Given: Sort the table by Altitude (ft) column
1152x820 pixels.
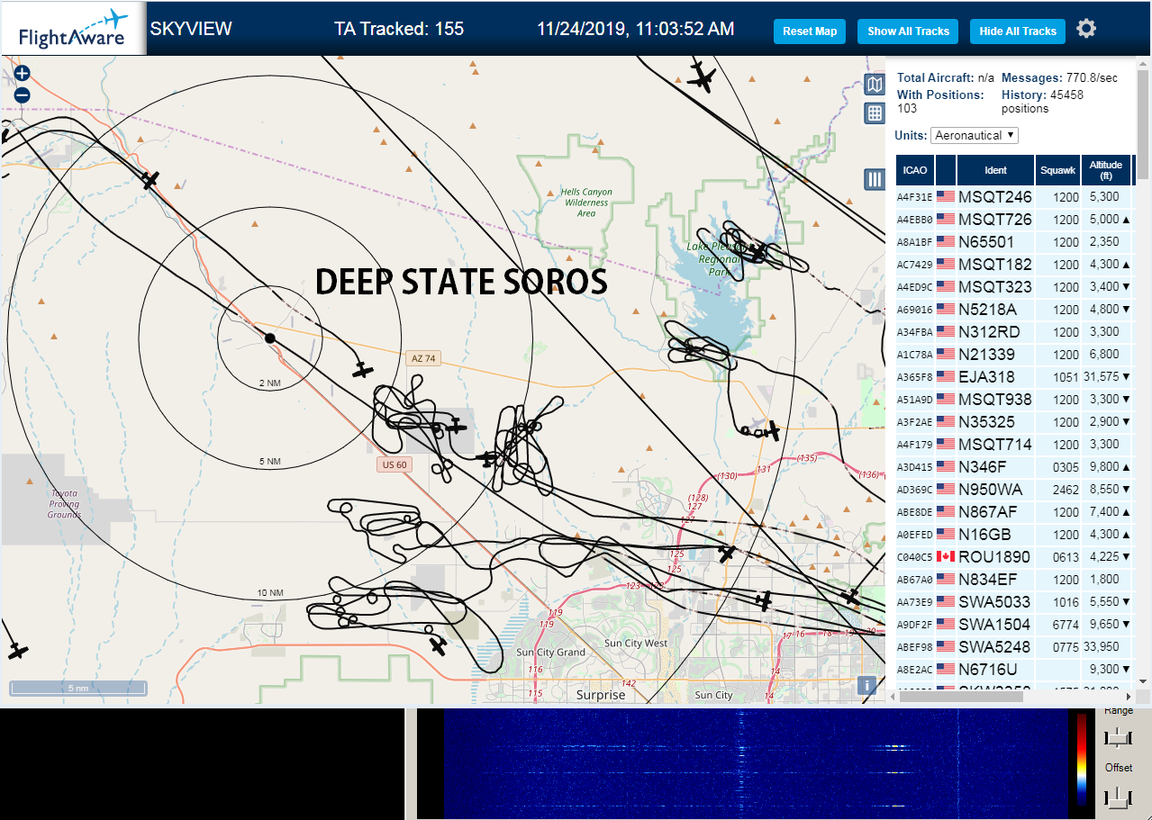Looking at the screenshot, I should coord(1105,170).
